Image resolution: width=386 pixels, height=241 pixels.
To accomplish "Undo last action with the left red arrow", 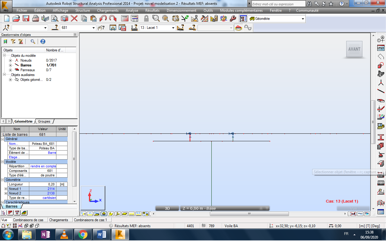I will (x=103, y=18).
